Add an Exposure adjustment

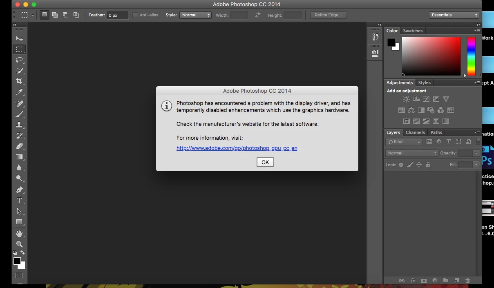tap(436, 99)
